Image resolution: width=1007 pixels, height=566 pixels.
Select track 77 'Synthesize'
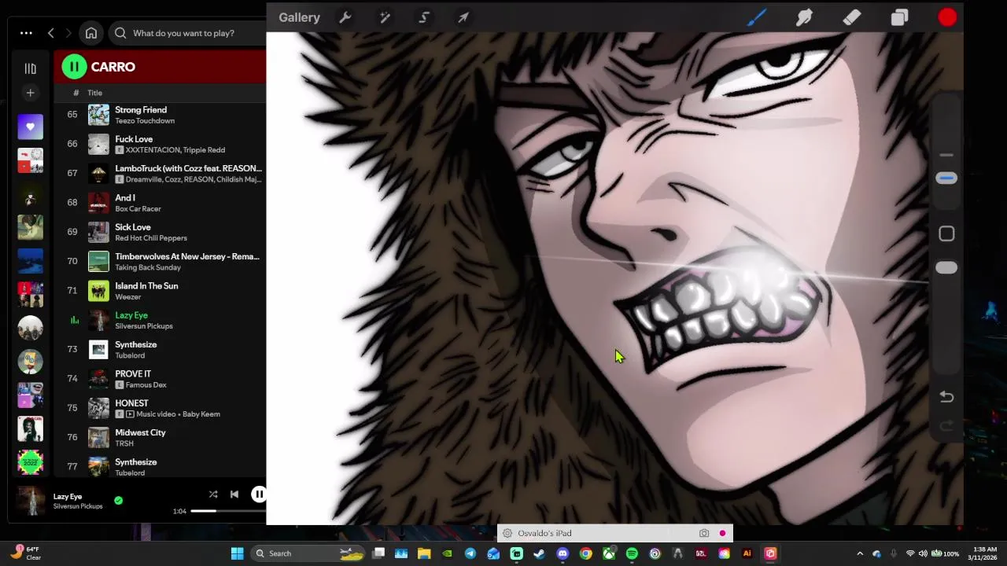(x=135, y=462)
